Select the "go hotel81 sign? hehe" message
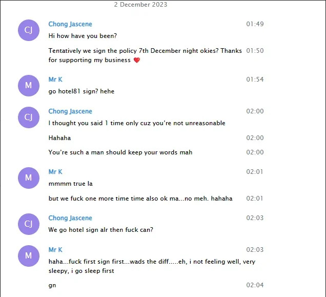 point(81,91)
